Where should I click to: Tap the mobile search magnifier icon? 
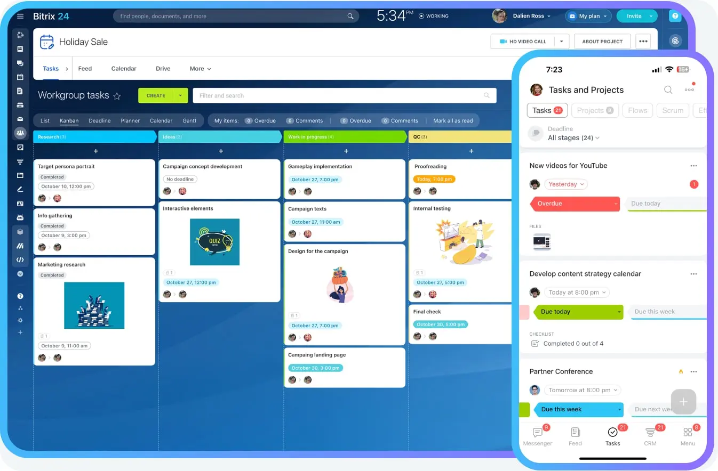(668, 90)
